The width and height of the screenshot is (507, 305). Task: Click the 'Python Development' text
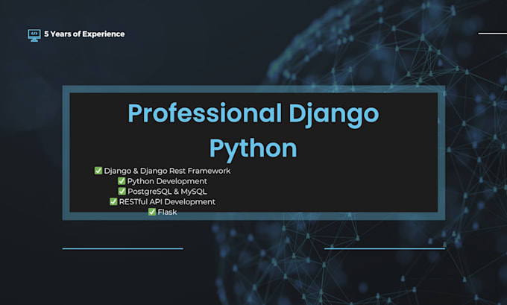167,181
